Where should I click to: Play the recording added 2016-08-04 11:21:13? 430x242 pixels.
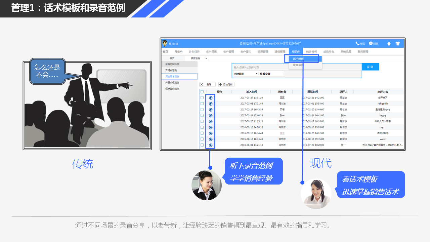pos(211,145)
